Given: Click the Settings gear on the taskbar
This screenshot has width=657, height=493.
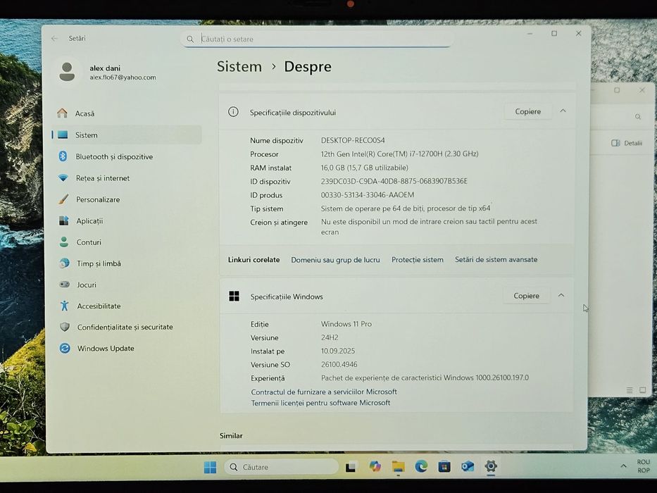Looking at the screenshot, I should [491, 466].
